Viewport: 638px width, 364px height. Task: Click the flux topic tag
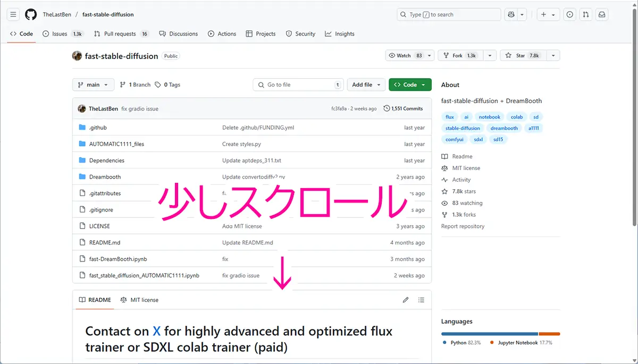pos(450,117)
